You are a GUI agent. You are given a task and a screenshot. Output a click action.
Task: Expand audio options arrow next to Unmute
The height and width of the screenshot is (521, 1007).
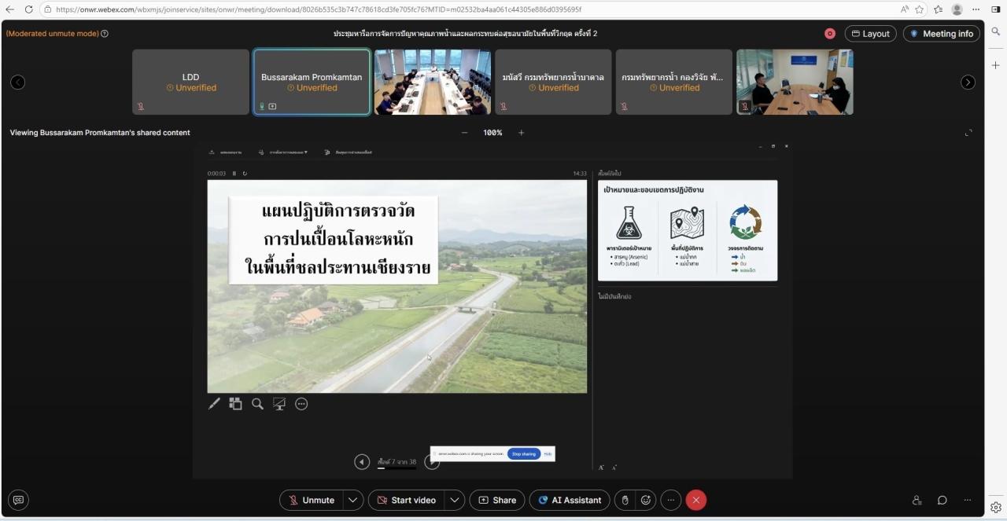[353, 500]
